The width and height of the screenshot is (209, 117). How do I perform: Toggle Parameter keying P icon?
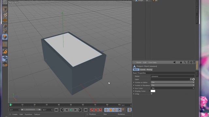pos(119,110)
